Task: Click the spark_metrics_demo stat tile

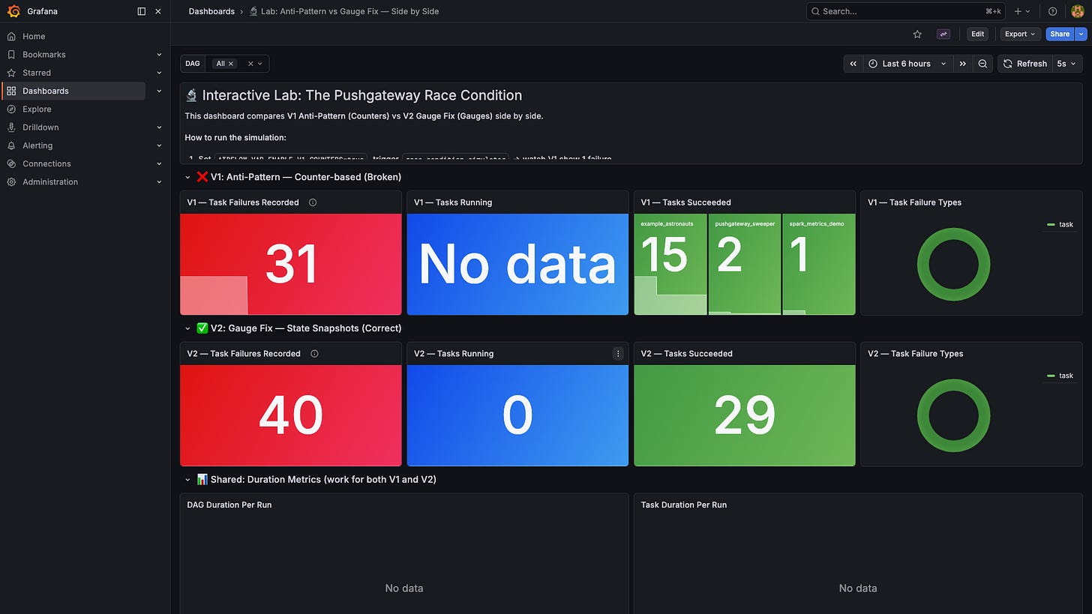Action: [x=818, y=264]
